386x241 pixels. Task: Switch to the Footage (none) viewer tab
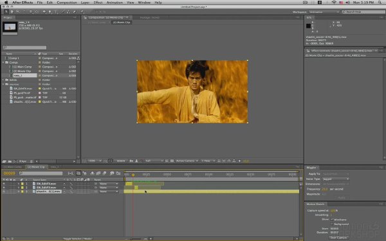coord(150,18)
